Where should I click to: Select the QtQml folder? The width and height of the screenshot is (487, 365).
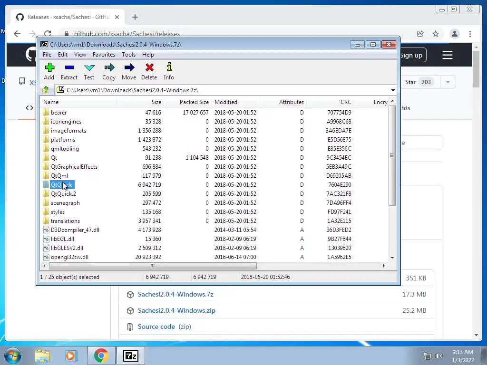[59, 176]
